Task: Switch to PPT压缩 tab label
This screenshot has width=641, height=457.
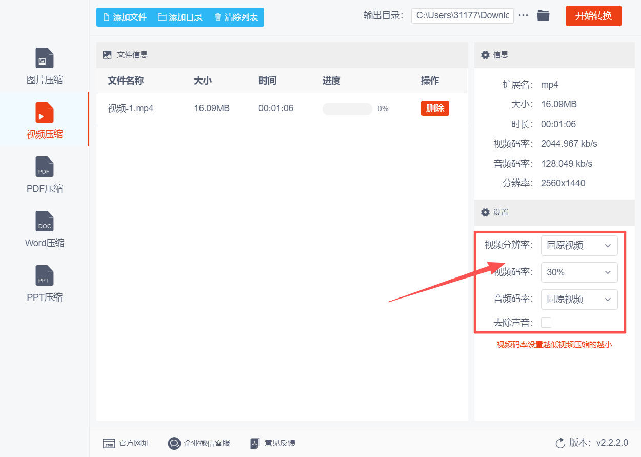Action: pos(45,297)
